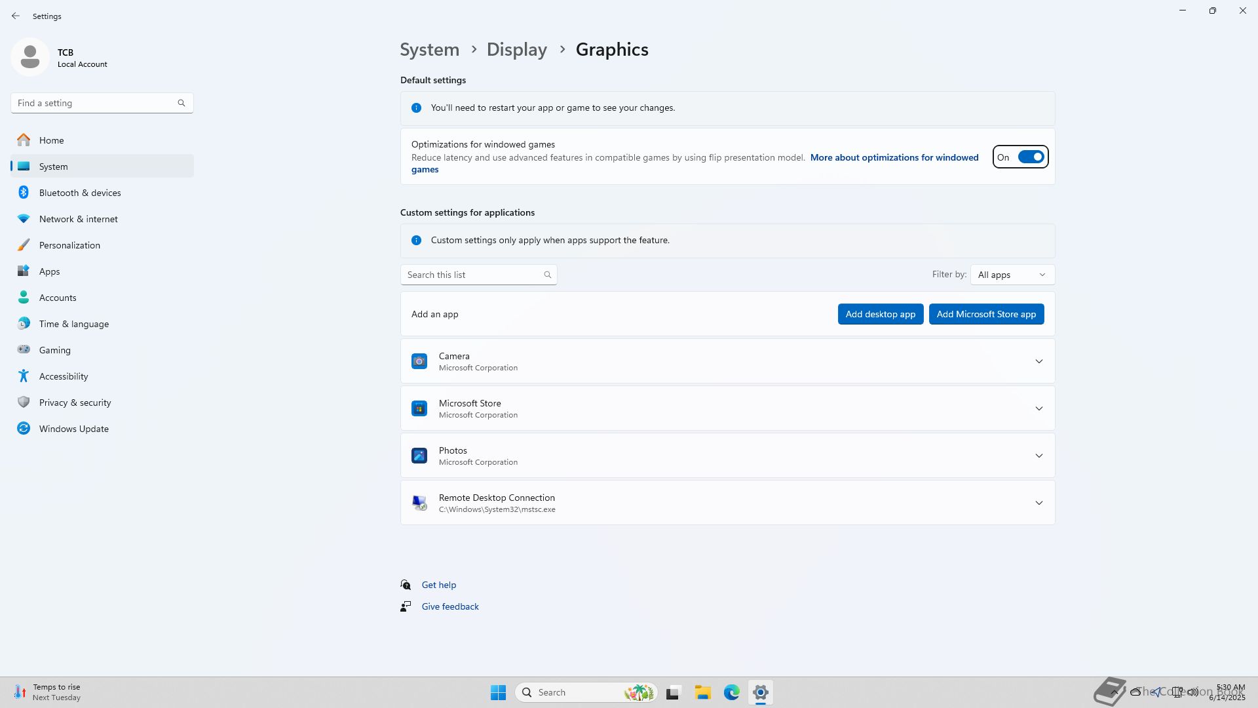Click the back arrow in Settings

click(16, 16)
